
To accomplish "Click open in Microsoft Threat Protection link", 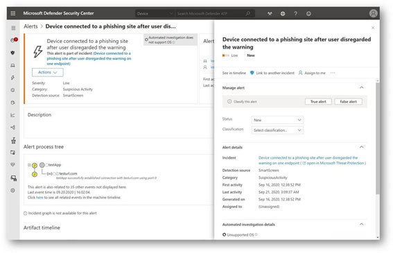I will (x=334, y=163).
